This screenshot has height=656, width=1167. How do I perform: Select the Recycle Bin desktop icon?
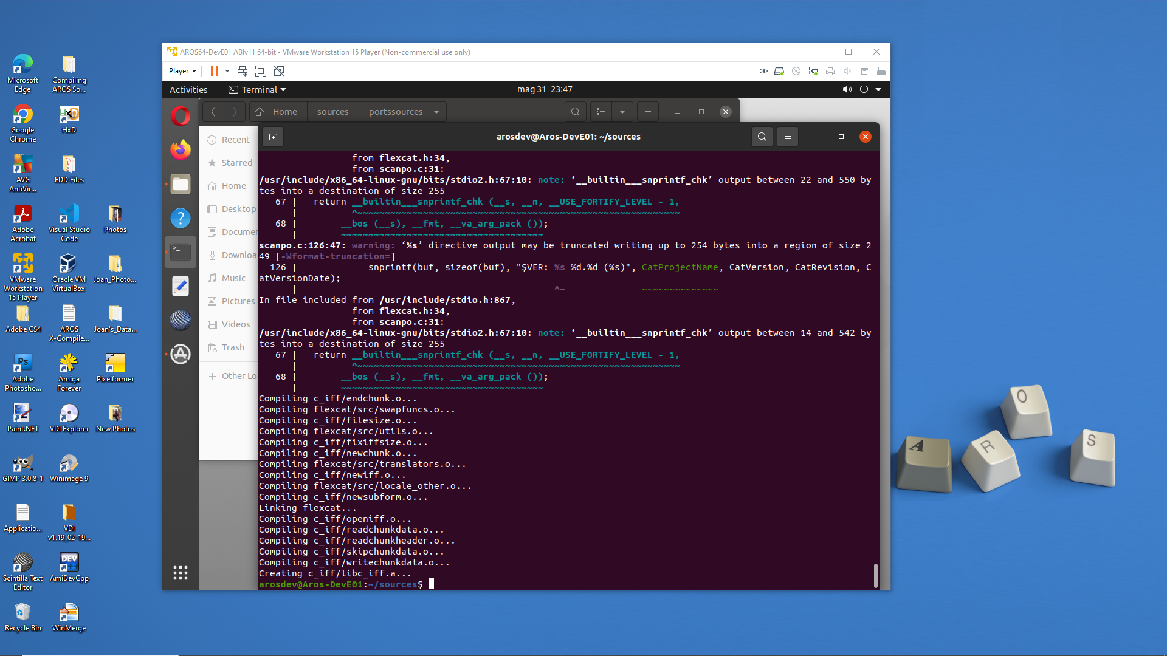23,617
